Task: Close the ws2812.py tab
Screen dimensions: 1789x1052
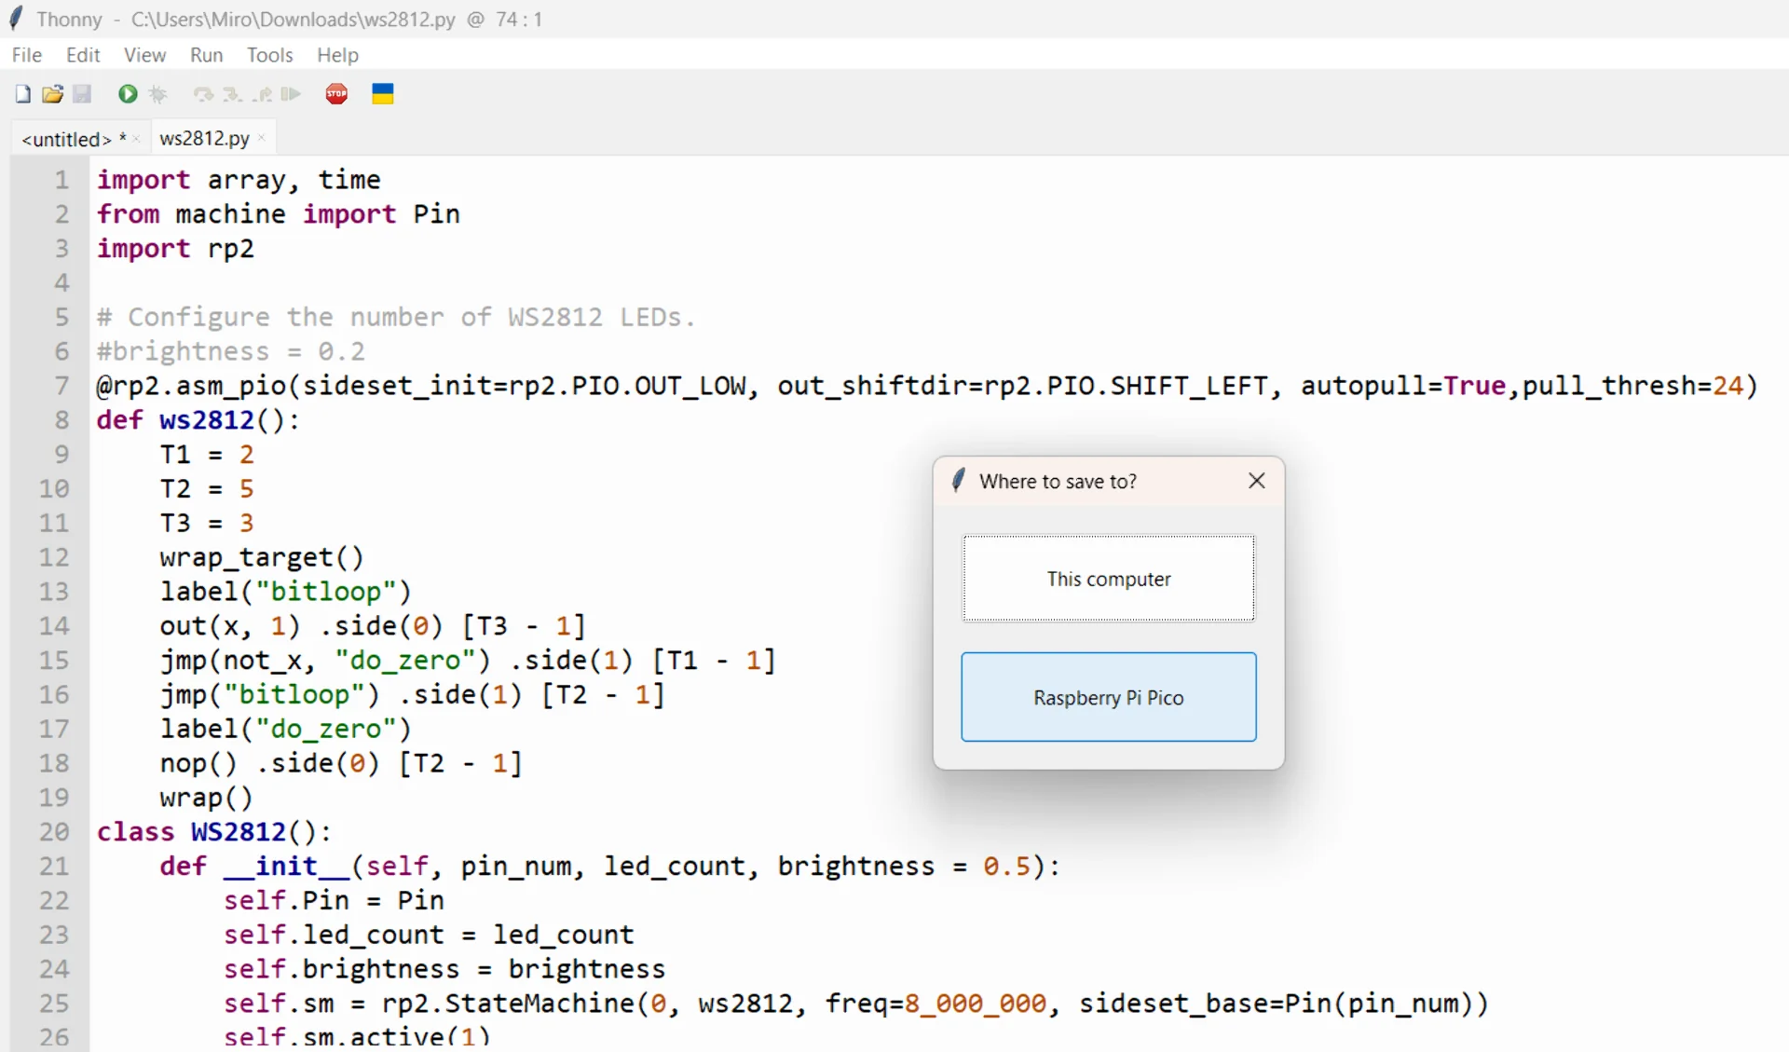Action: (262, 138)
